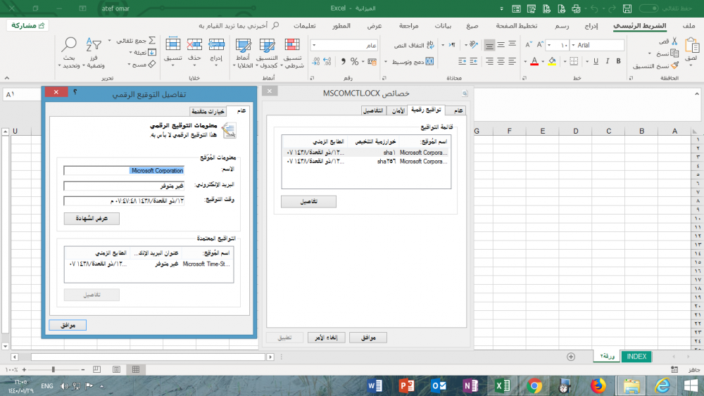Click the Decrease Decimal icon
Image resolution: width=704 pixels, height=396 pixels.
point(315,61)
